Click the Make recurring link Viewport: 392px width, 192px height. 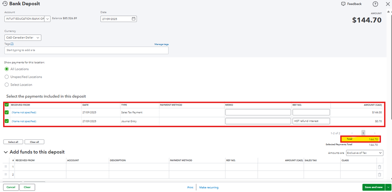209,188
